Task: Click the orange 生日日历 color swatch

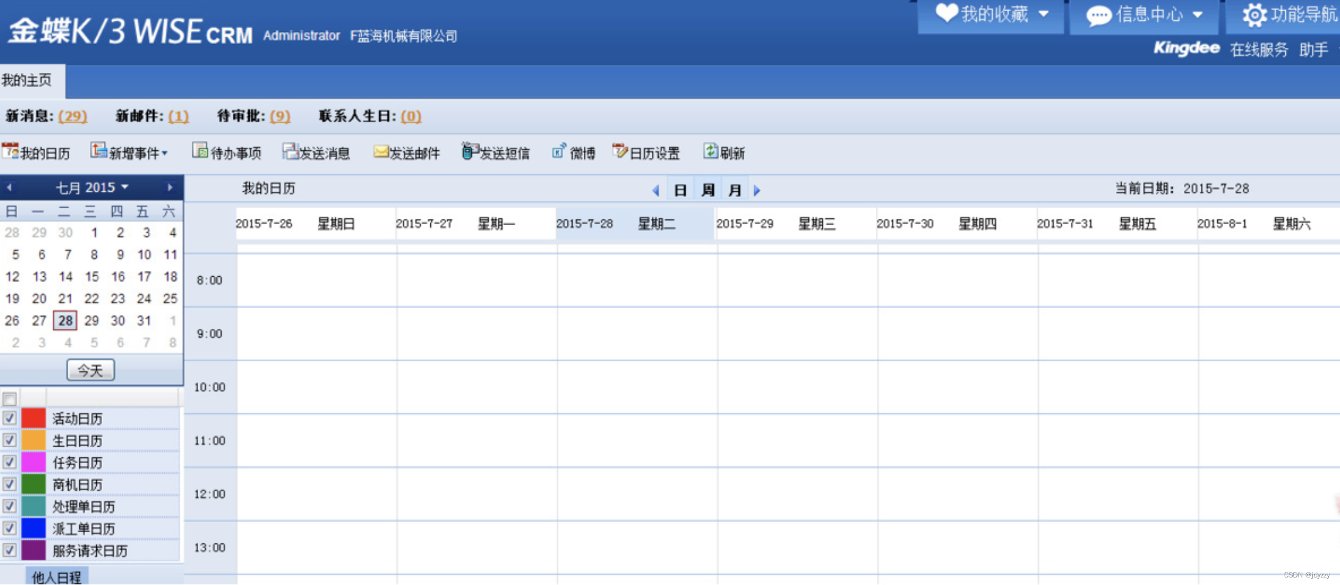Action: (x=33, y=440)
